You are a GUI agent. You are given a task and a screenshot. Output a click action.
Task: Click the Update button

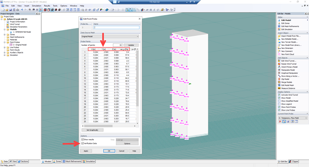[x=131, y=45]
